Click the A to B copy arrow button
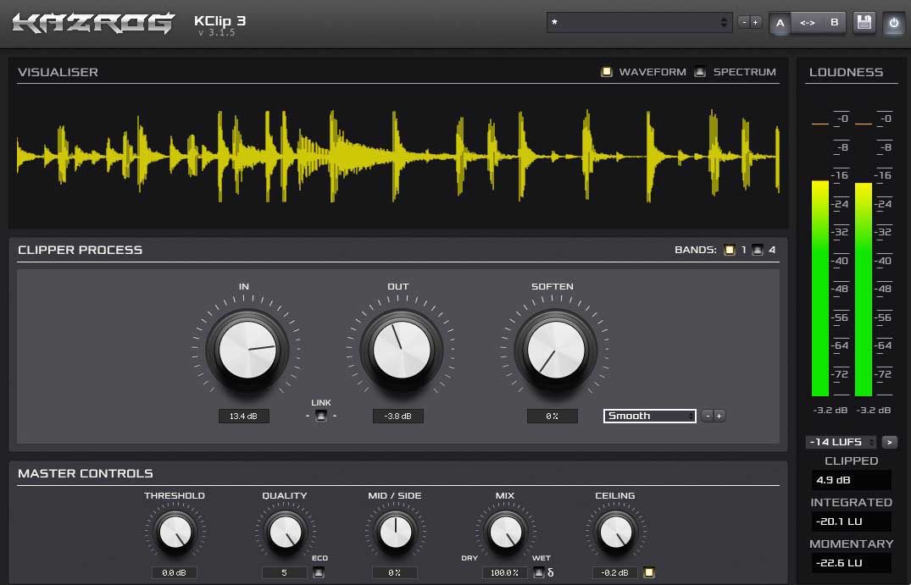 click(x=807, y=23)
